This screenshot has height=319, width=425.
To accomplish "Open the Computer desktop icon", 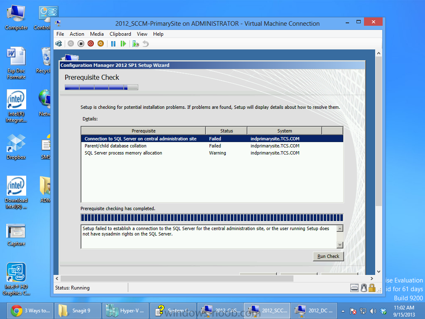I will coord(16,18).
